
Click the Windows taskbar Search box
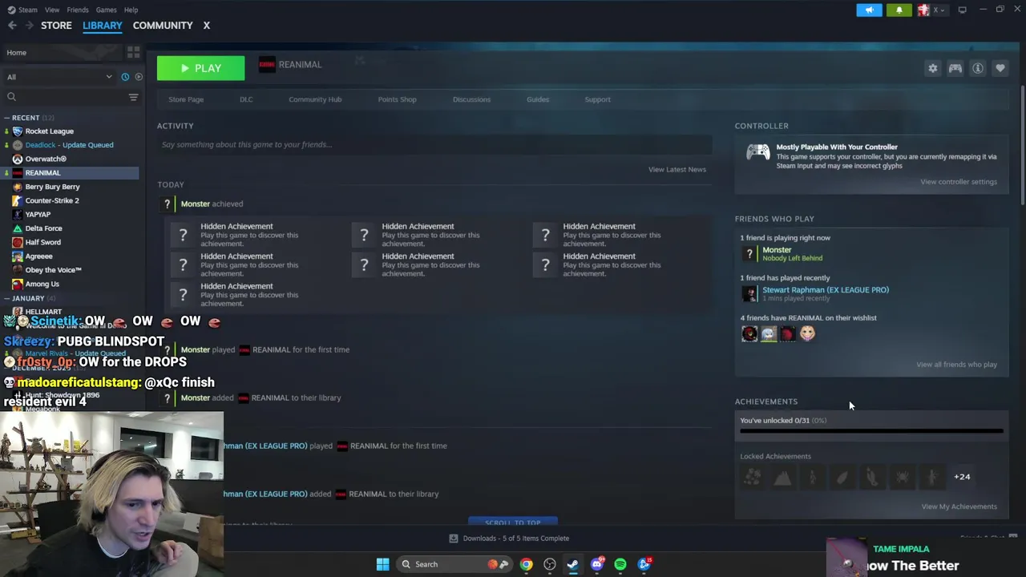pyautogui.click(x=453, y=564)
